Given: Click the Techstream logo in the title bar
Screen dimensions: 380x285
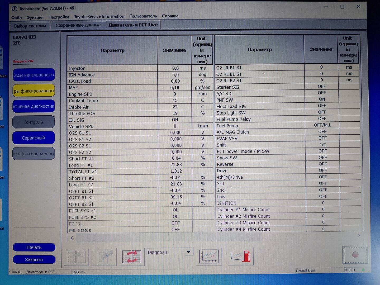Looking at the screenshot, I should [15, 9].
